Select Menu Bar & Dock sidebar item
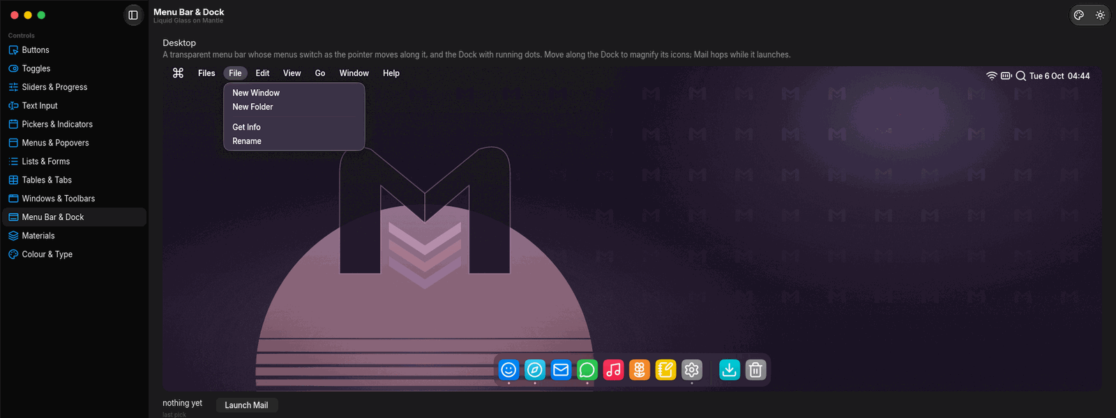 [74, 217]
